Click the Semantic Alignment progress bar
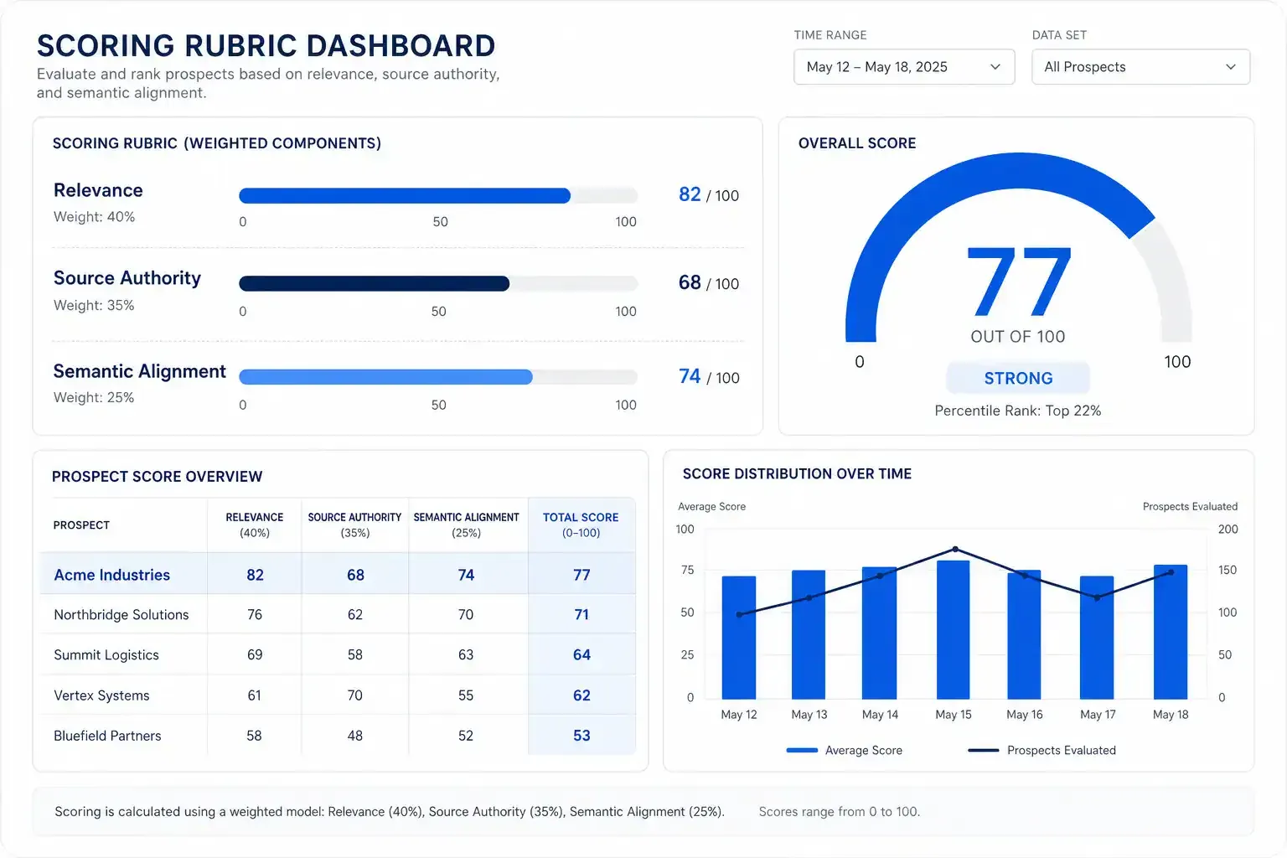The height and width of the screenshot is (858, 1287). (x=438, y=377)
